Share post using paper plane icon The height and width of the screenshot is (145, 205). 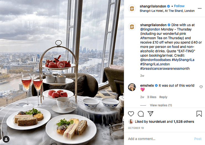[150, 114]
